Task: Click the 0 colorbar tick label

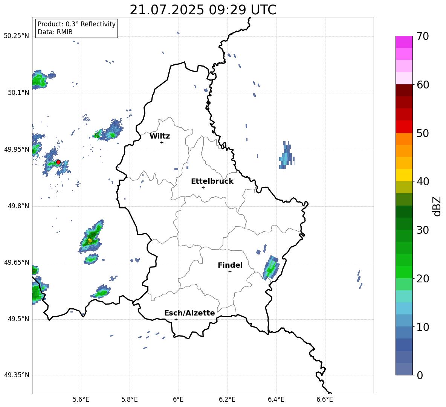Action: coord(420,375)
